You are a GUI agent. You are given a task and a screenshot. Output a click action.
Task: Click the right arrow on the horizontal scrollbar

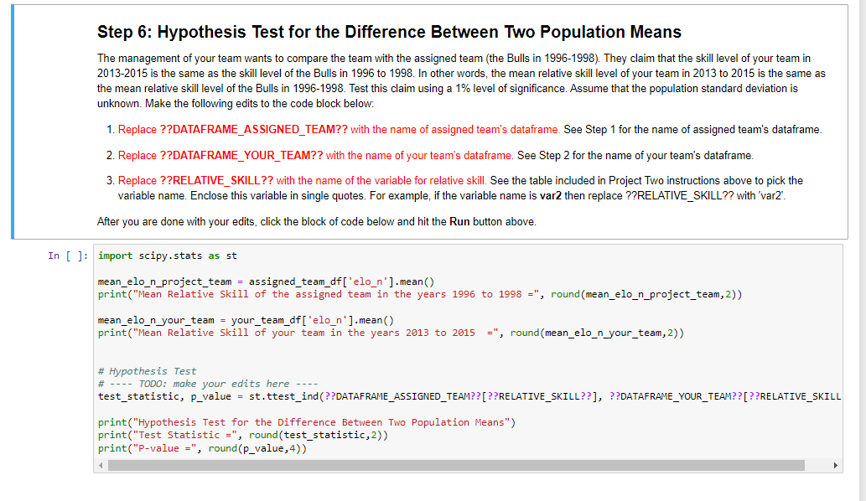834,464
